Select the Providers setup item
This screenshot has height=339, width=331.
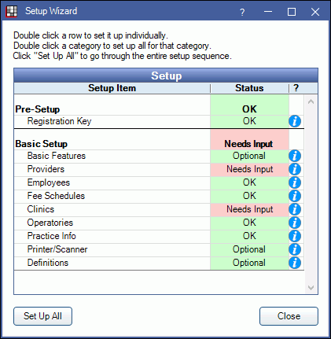pos(159,169)
